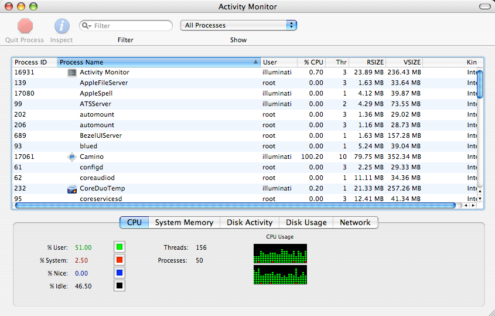Sort by Process Name column header
Image resolution: width=495 pixels, height=316 pixels.
(159, 62)
